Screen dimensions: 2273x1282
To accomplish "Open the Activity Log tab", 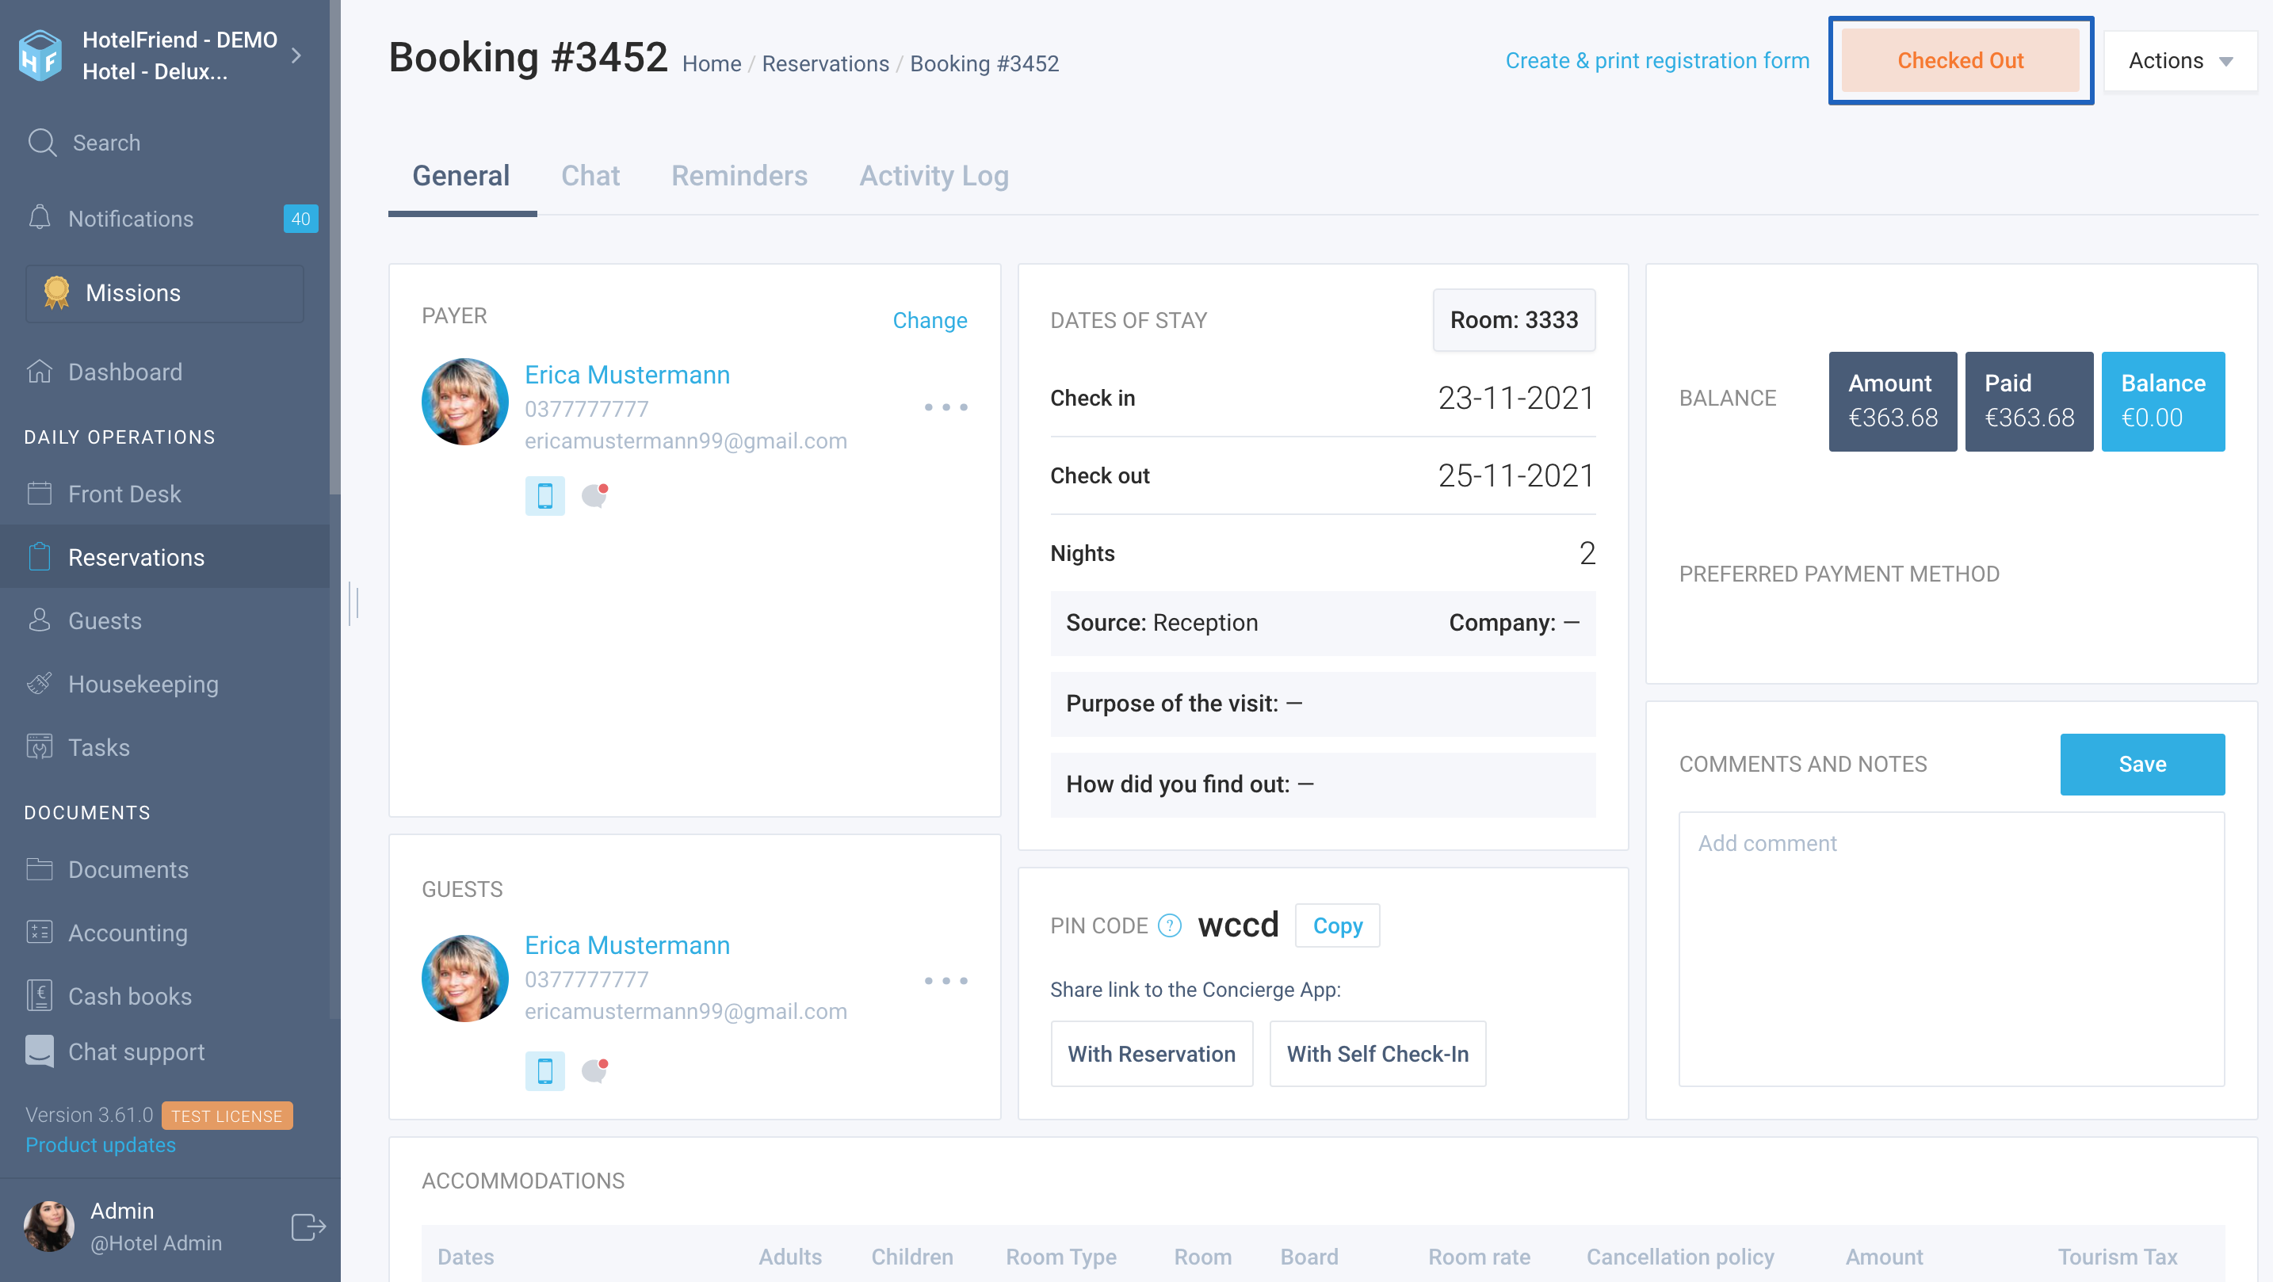I will coord(934,176).
